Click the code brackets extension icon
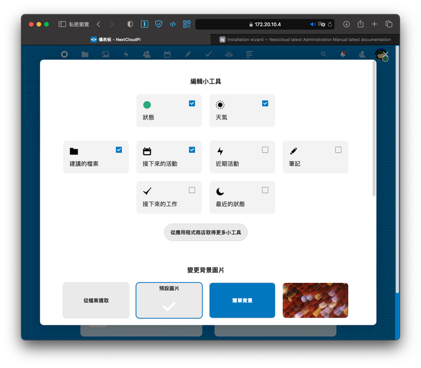 point(172,24)
